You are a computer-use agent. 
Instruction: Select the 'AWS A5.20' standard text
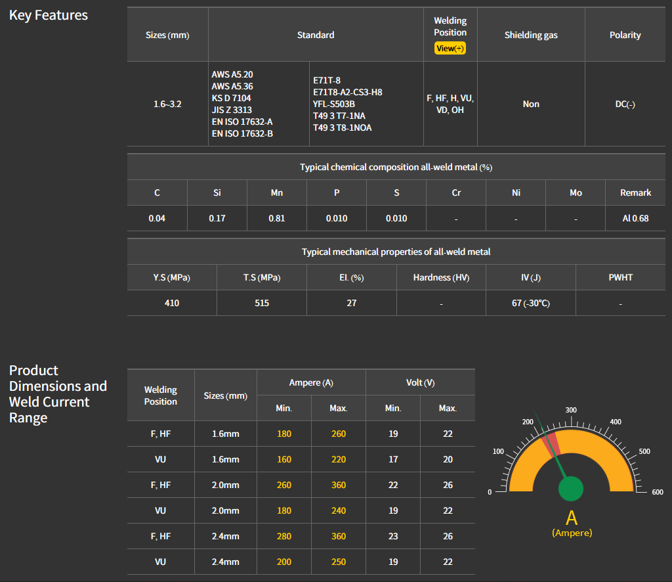[232, 74]
